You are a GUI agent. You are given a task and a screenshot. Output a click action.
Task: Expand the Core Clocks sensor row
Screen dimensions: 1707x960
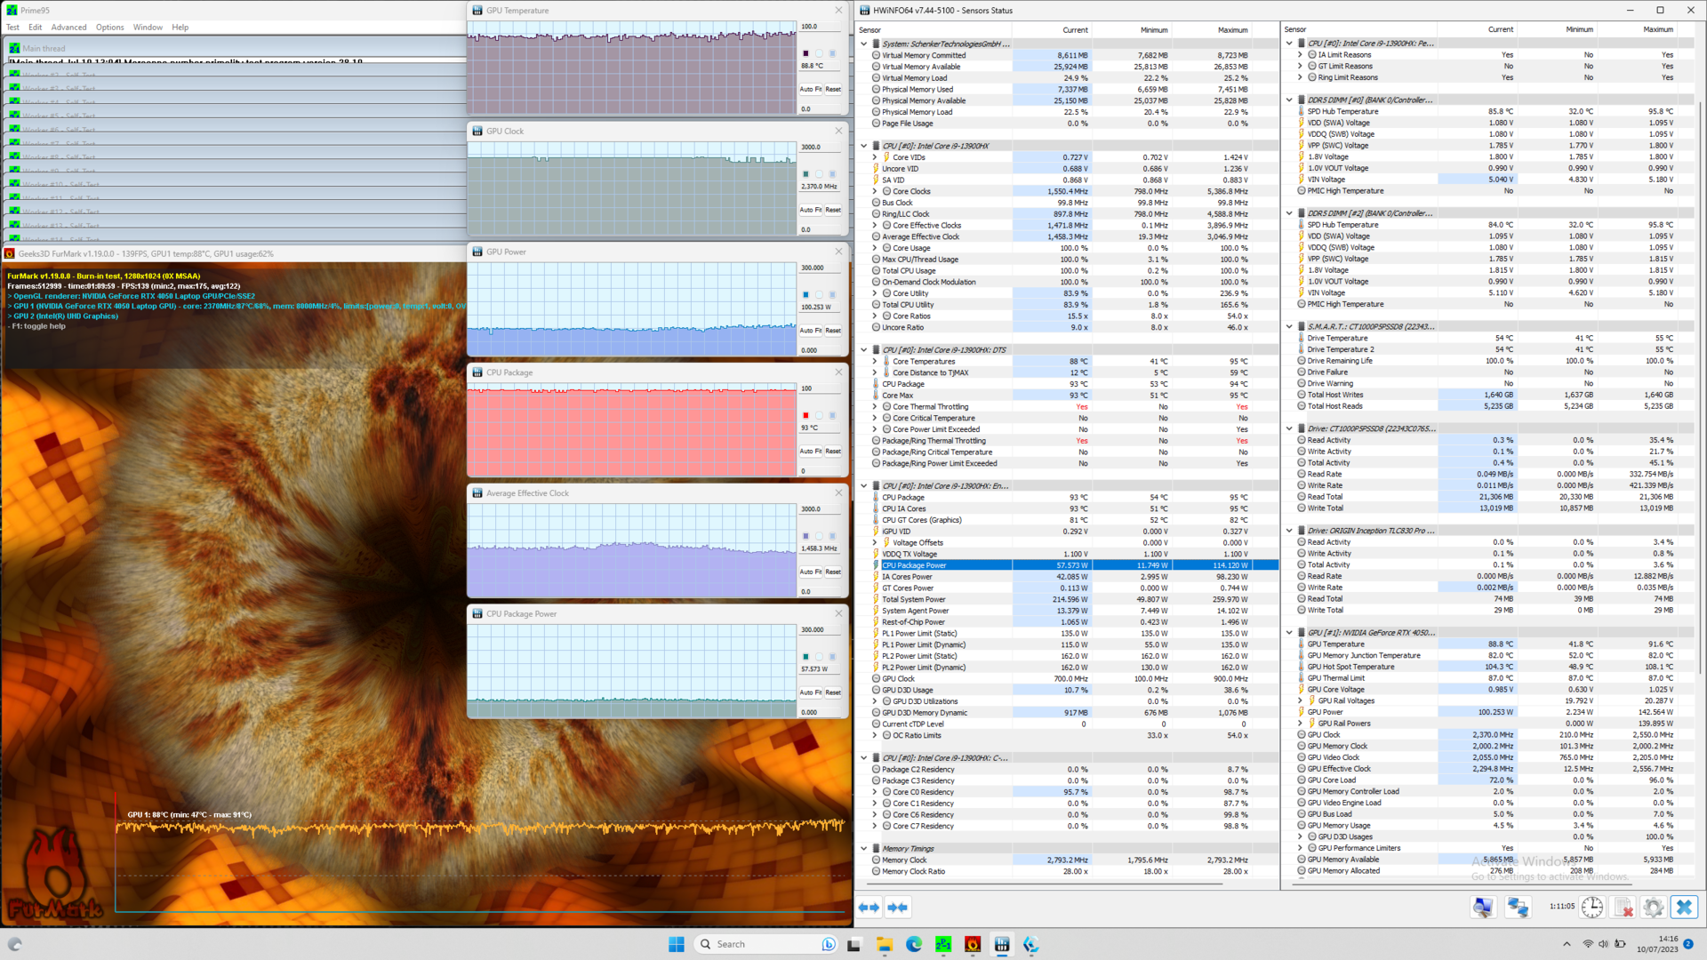875,191
